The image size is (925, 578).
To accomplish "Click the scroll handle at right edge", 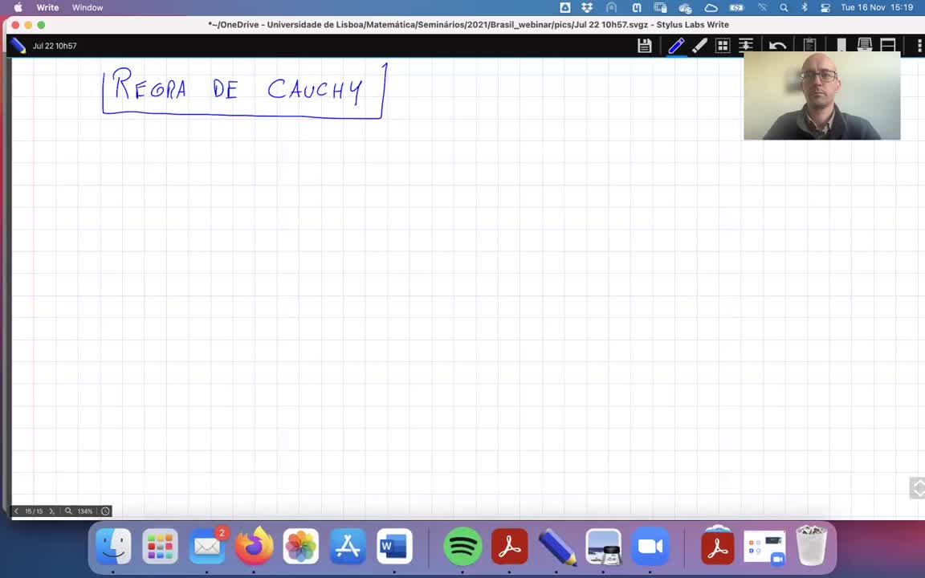I will pos(918,488).
